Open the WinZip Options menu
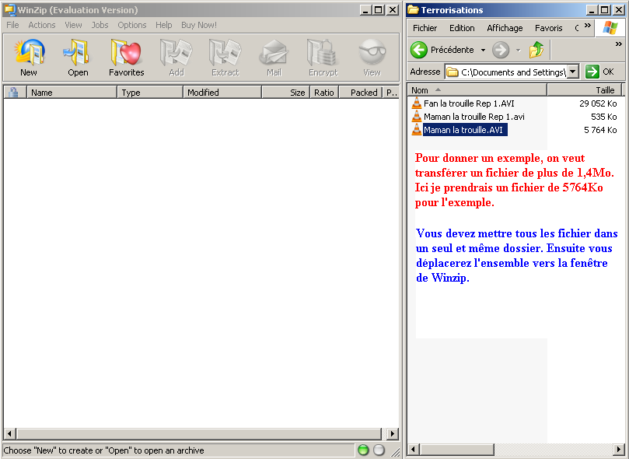This screenshot has height=459, width=629. (132, 25)
